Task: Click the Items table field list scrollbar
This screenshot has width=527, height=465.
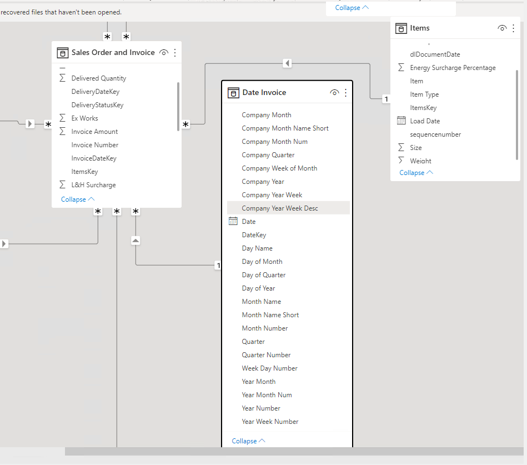Action: tap(516, 114)
